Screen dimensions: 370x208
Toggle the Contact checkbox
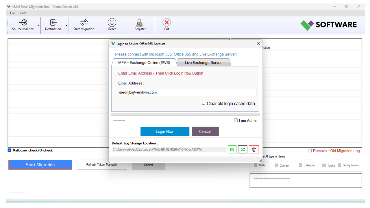pyautogui.click(x=277, y=165)
